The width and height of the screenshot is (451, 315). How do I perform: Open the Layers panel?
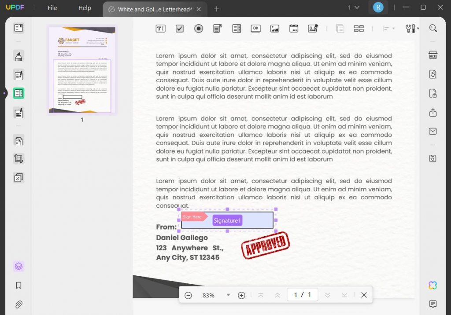(x=18, y=266)
